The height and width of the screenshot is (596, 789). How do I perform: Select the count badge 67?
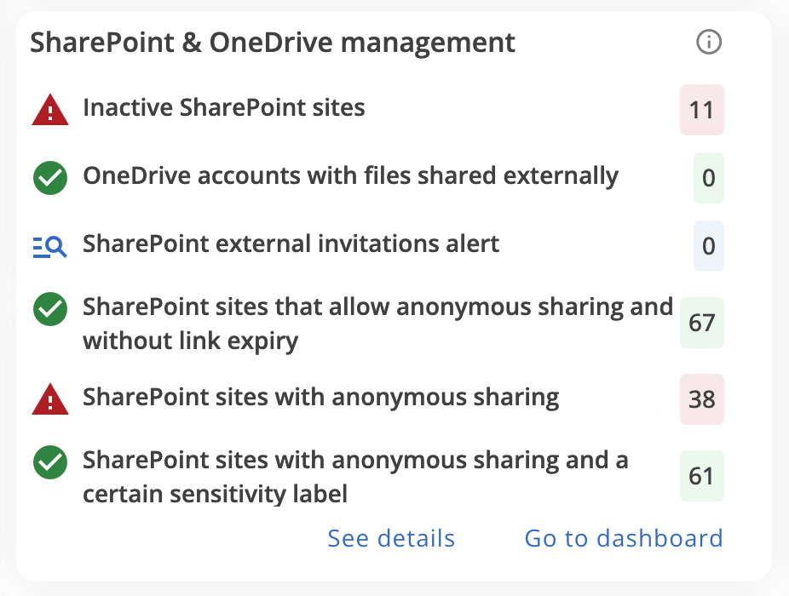pyautogui.click(x=702, y=323)
